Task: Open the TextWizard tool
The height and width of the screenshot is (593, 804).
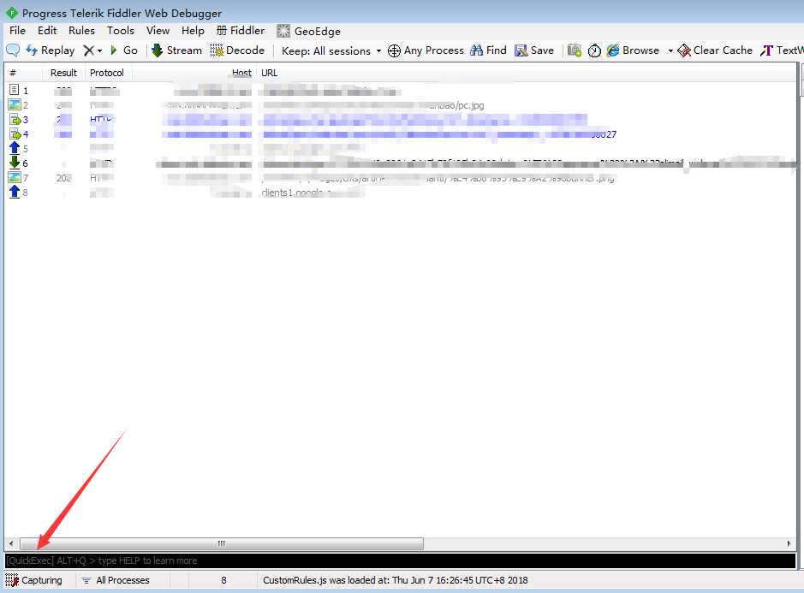Action: (x=782, y=50)
